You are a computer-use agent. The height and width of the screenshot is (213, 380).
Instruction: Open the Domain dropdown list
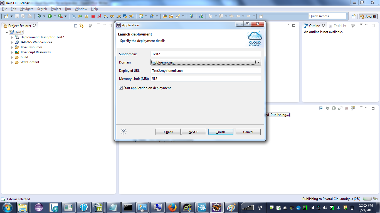(x=259, y=62)
